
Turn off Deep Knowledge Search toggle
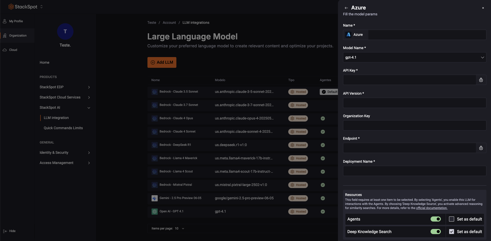pyautogui.click(x=435, y=232)
